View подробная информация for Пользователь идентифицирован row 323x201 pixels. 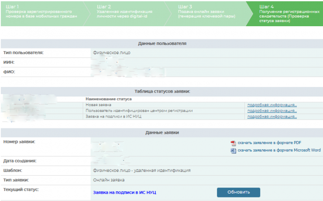pyautogui.click(x=272, y=111)
